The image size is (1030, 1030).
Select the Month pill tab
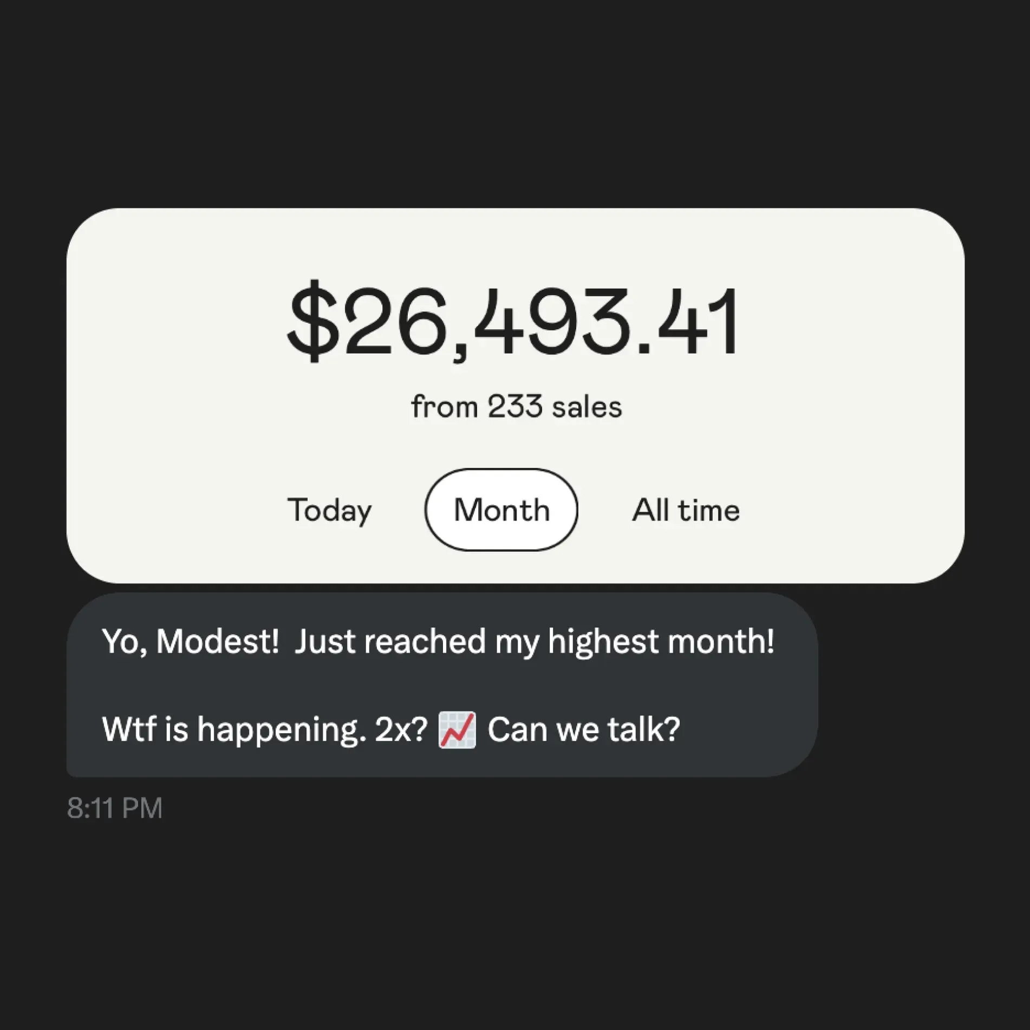tap(501, 510)
